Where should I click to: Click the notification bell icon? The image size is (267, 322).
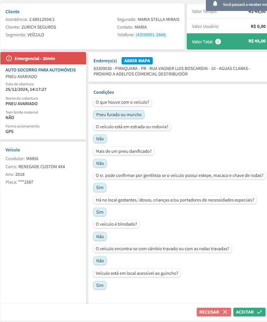215,4
